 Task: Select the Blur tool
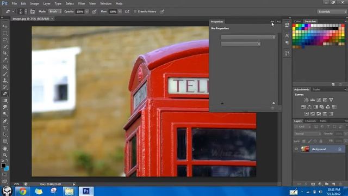pyautogui.click(x=5, y=107)
